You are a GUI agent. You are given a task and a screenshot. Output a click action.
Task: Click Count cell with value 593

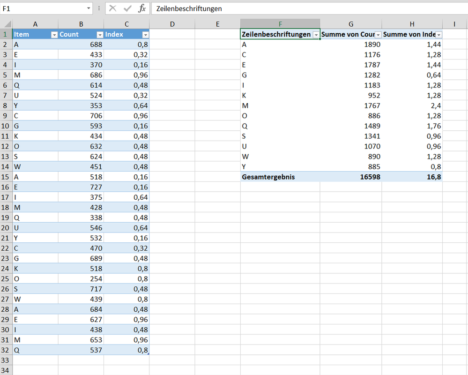81,126
